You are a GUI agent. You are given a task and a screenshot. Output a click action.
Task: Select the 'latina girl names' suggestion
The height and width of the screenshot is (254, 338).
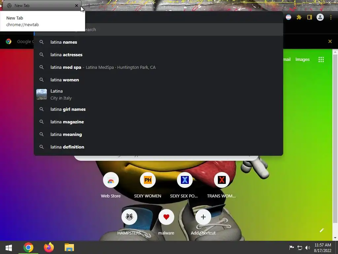(158, 109)
